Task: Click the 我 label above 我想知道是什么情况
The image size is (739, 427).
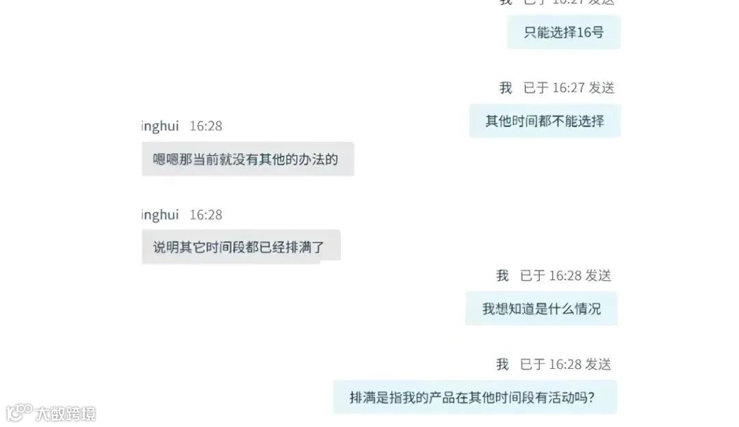Action: 502,275
